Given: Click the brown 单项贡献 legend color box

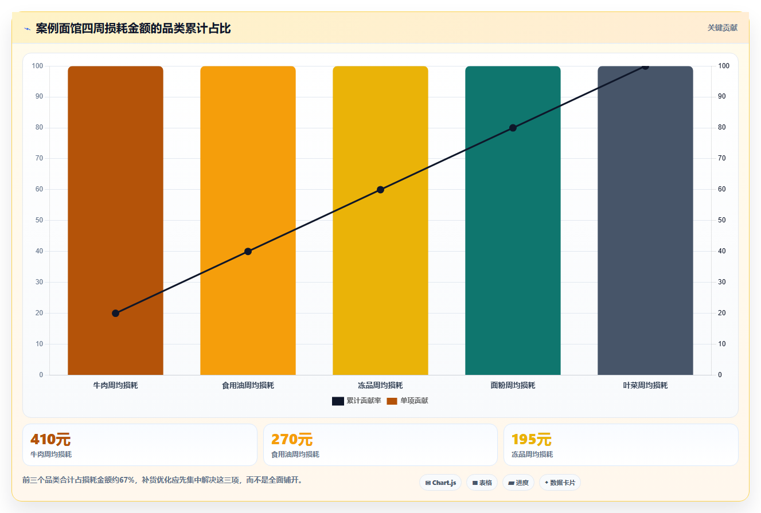Looking at the screenshot, I should 392,401.
